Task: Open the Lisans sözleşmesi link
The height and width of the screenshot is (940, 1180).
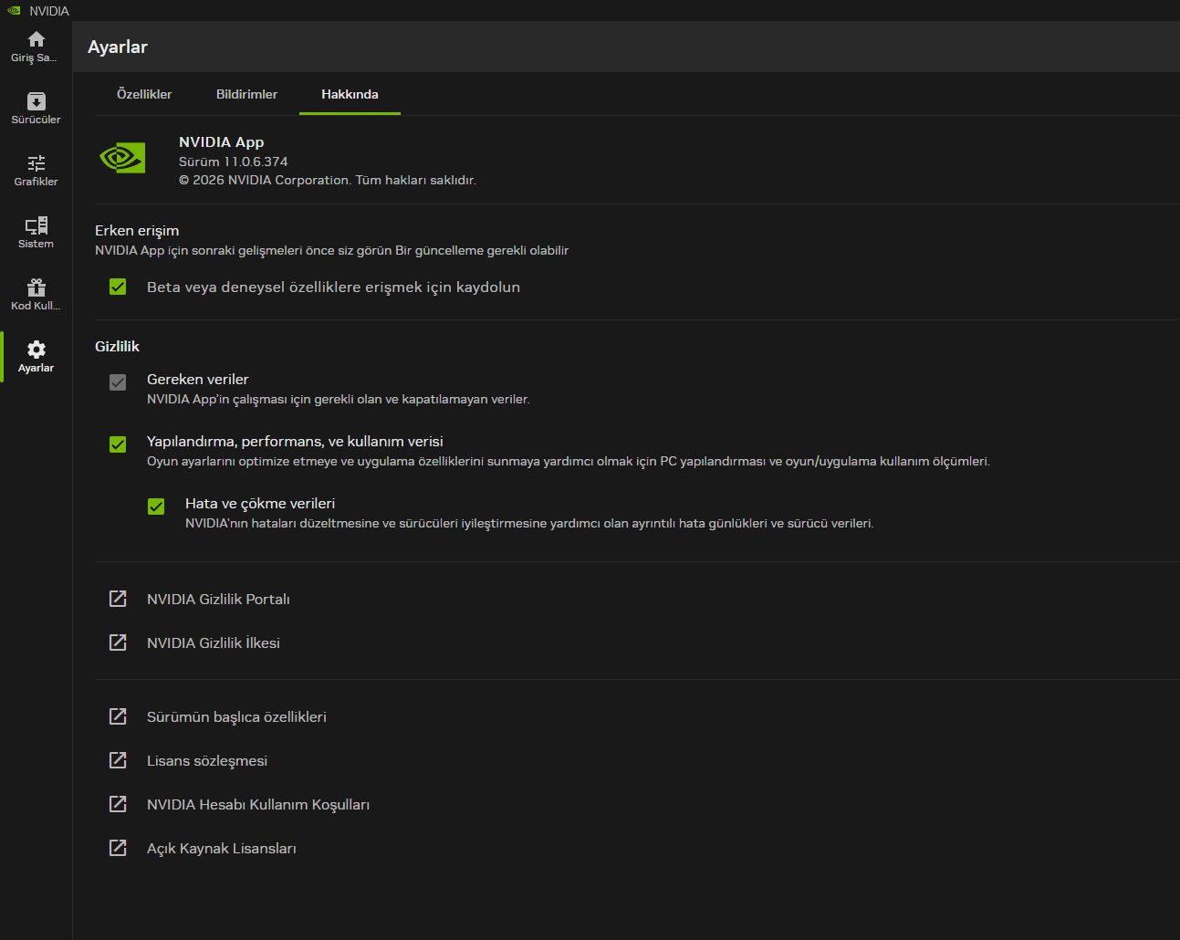Action: (x=207, y=761)
